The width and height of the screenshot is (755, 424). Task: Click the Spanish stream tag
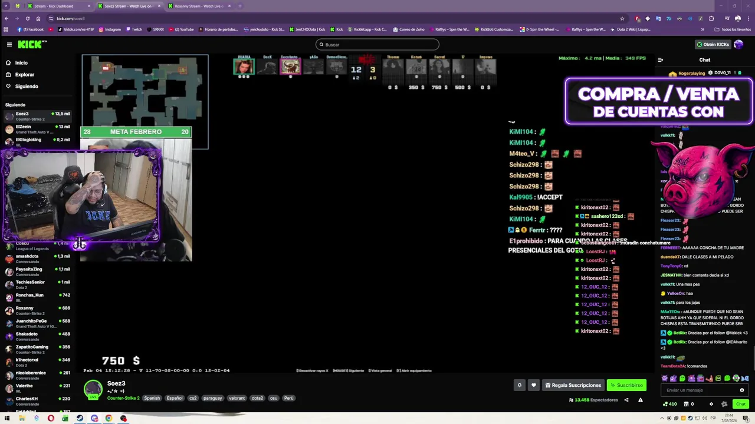click(152, 398)
